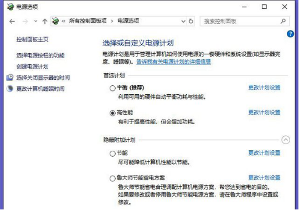
Task: Select the 节能 power plan
Action: 112,153
